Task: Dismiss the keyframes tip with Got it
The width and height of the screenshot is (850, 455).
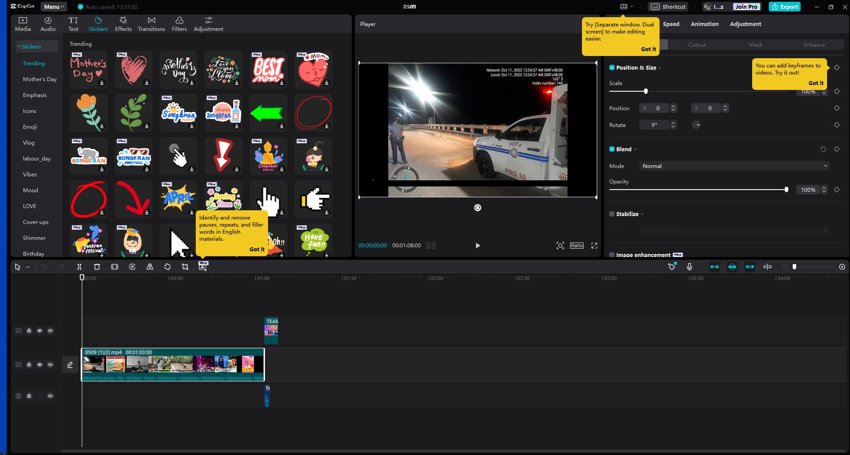Action: (816, 83)
